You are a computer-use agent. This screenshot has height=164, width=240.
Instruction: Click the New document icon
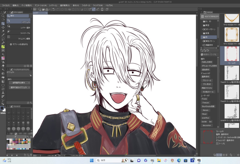[x=40, y=9]
